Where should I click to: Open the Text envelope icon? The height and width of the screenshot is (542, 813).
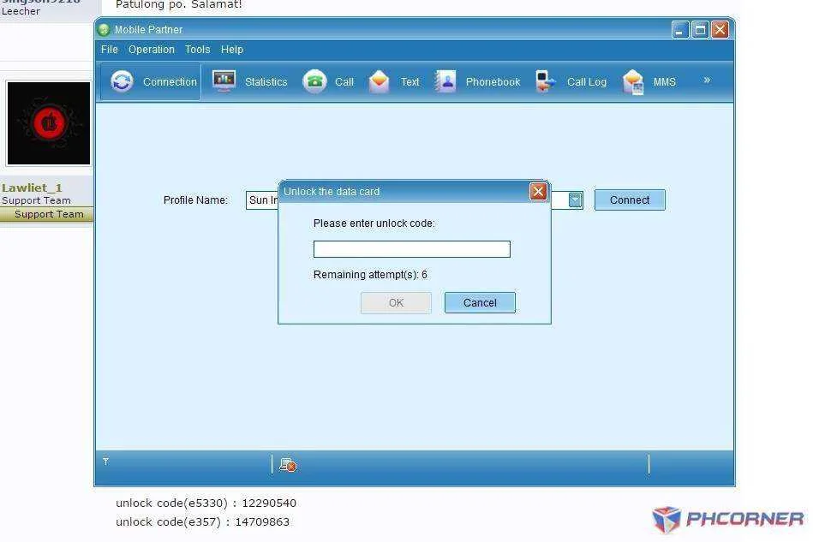[379, 81]
